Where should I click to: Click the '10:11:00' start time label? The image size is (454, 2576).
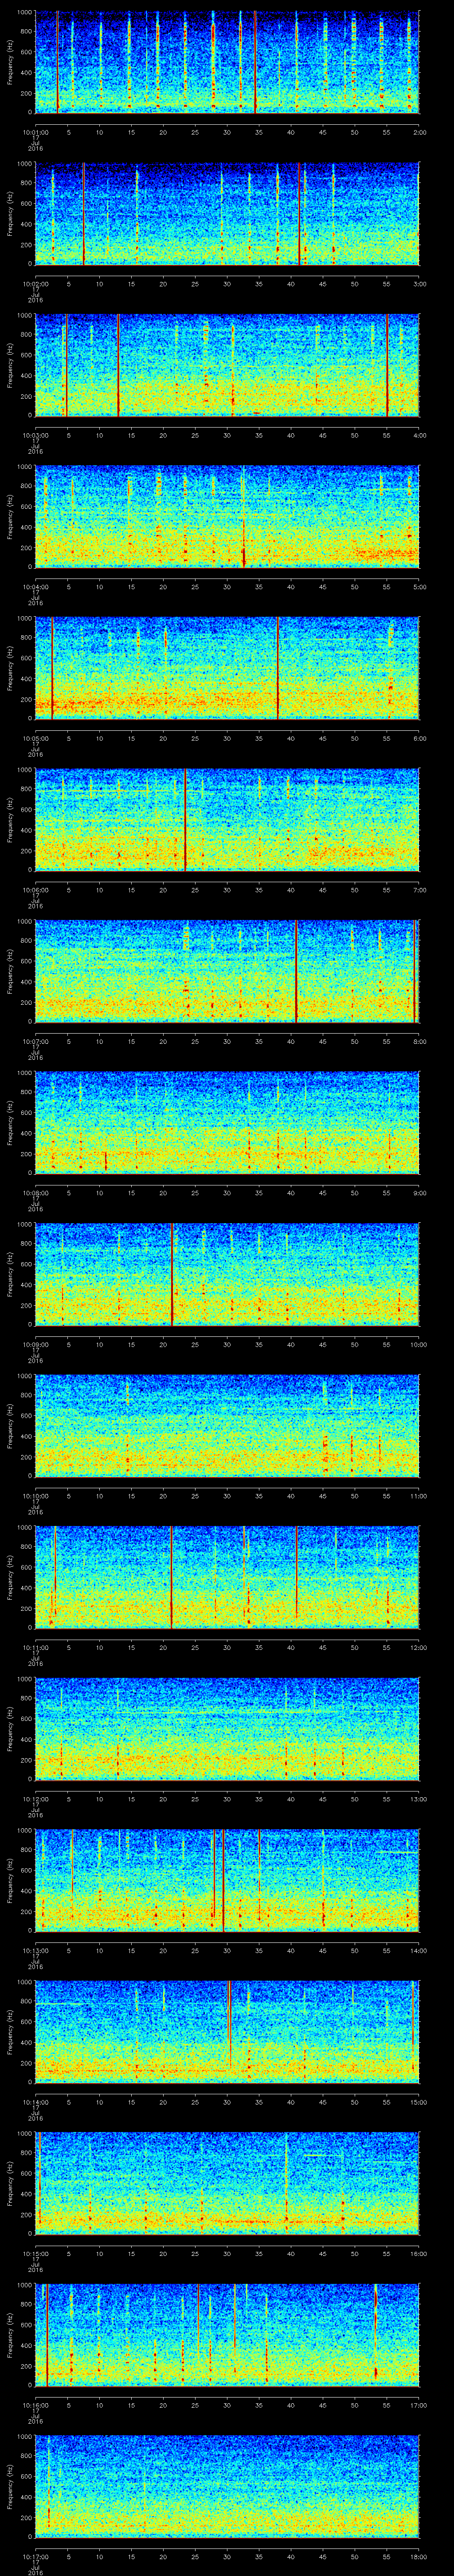pyautogui.click(x=35, y=1647)
